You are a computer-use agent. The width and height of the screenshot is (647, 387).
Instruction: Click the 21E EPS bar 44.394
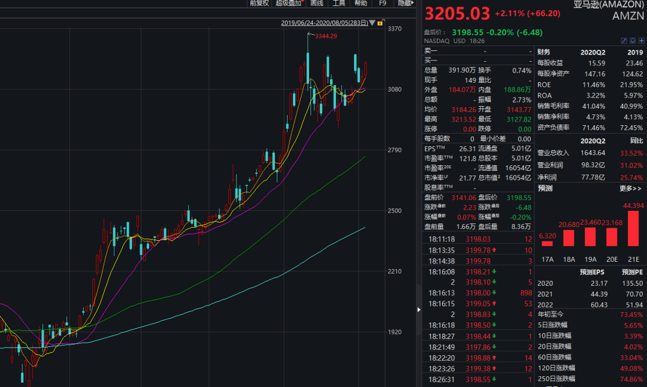click(633, 229)
